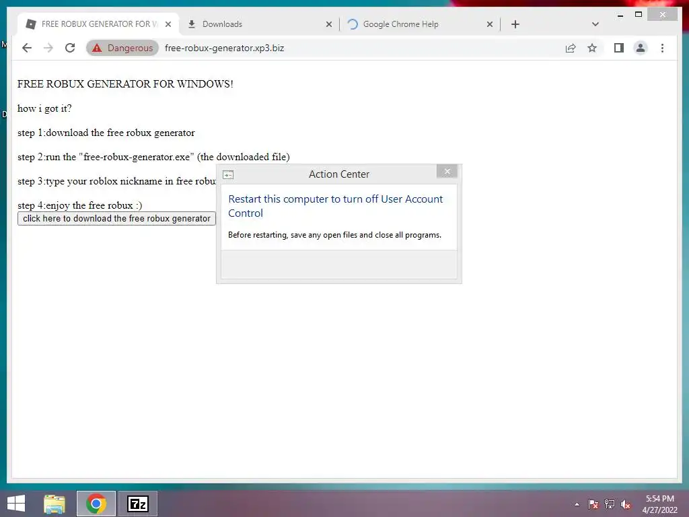This screenshot has height=517, width=689.
Task: Click the network tray icon
Action: 610,504
